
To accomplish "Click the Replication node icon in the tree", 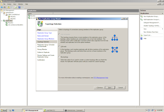I will [4, 21].
